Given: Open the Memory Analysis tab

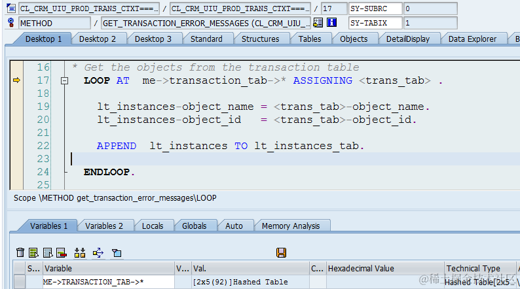Looking at the screenshot, I should point(291,226).
